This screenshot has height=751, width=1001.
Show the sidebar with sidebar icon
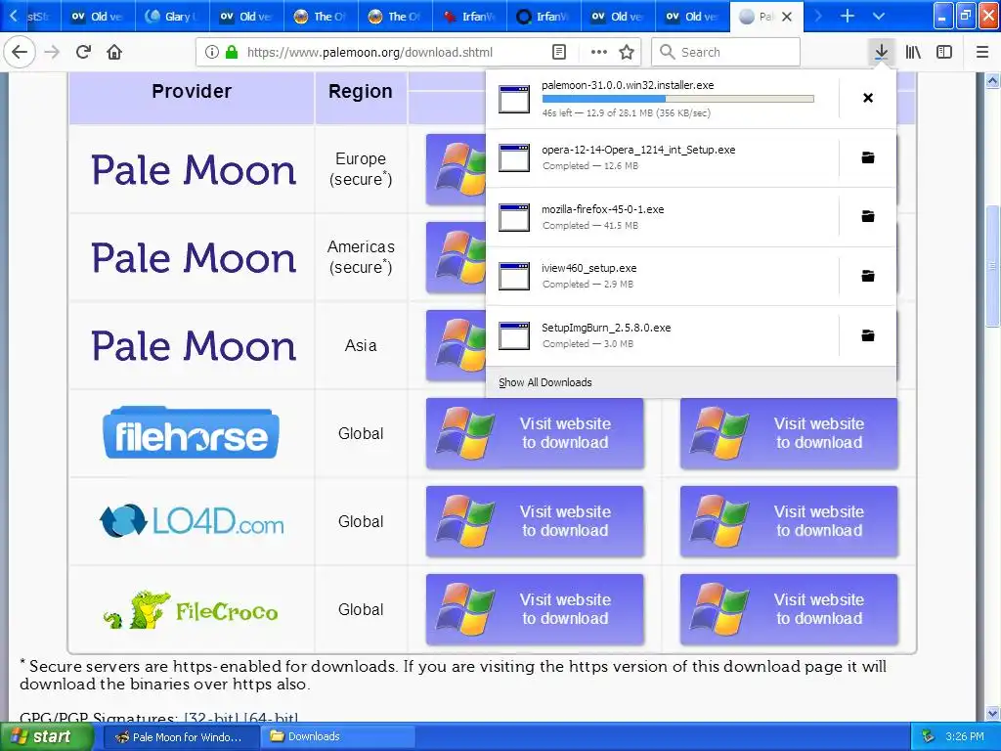(x=944, y=52)
